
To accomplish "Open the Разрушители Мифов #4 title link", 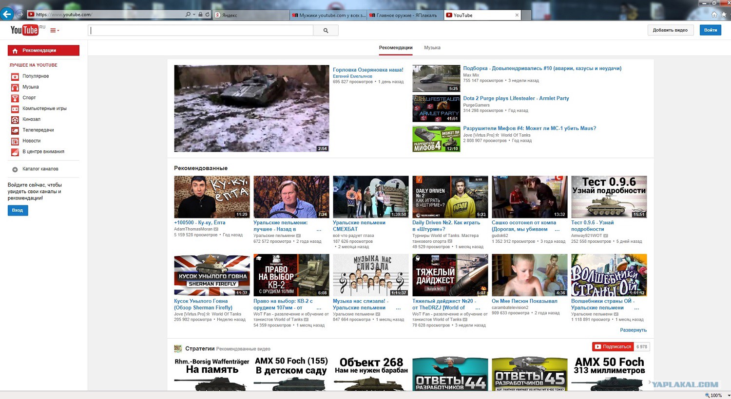I will pyautogui.click(x=529, y=128).
